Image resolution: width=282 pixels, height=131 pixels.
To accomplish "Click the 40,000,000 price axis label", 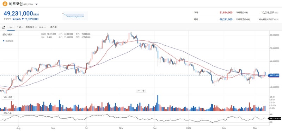I will (275, 87).
